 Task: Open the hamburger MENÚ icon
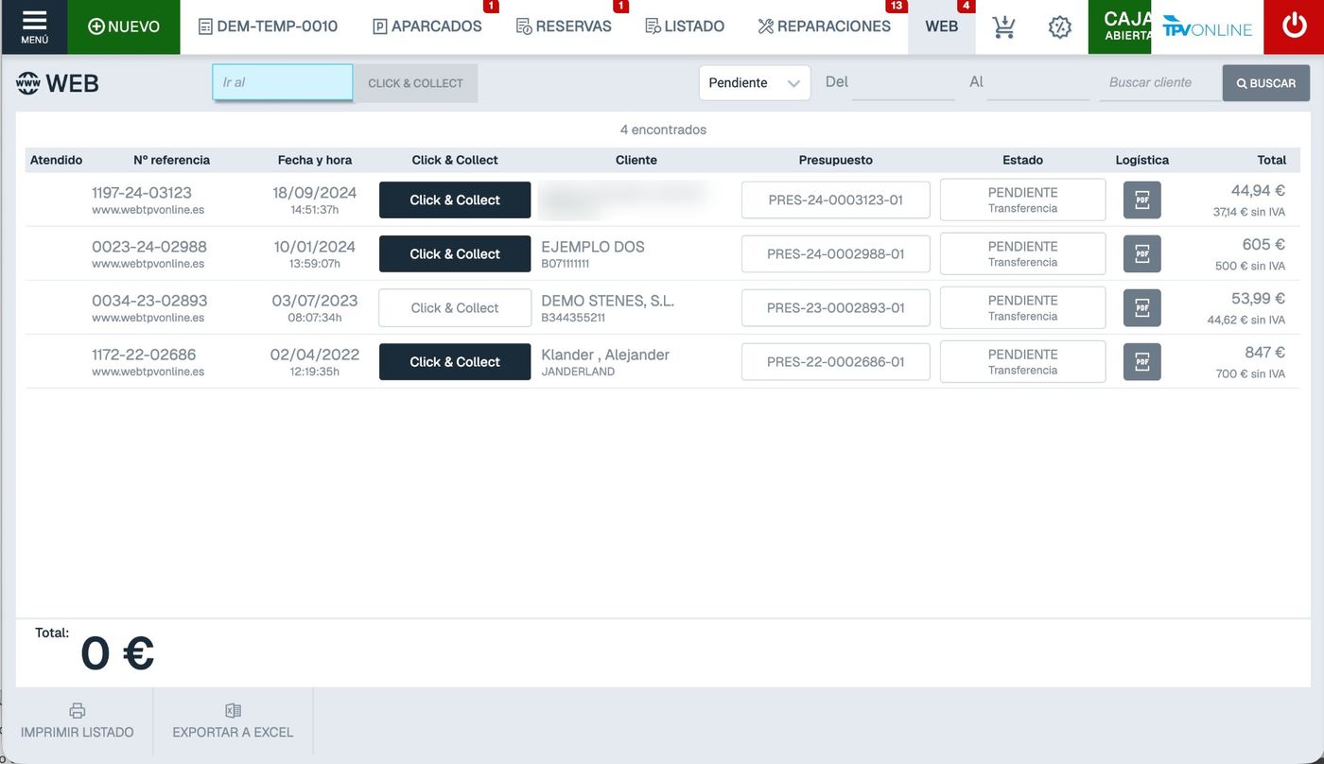[34, 26]
